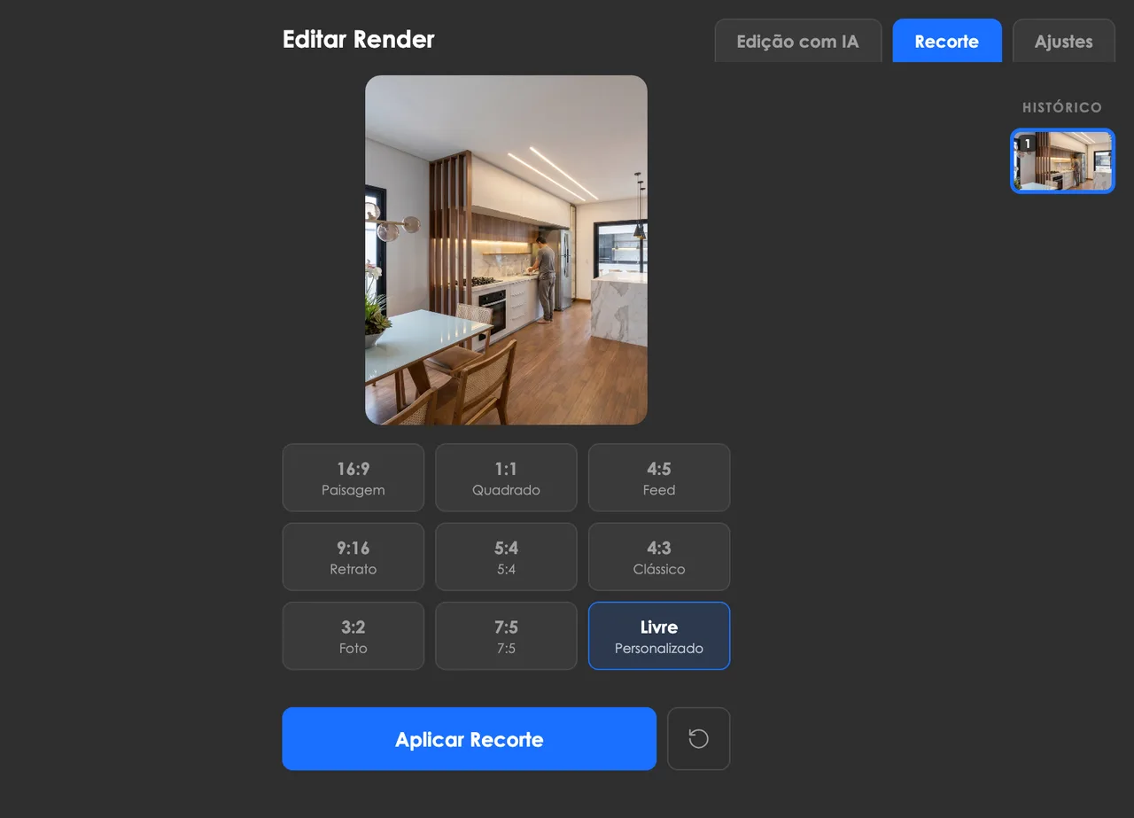Switch to the Edição com IA tab
This screenshot has height=818, width=1134.
coord(797,41)
